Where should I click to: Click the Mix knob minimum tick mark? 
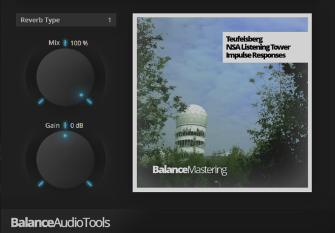pos(41,101)
